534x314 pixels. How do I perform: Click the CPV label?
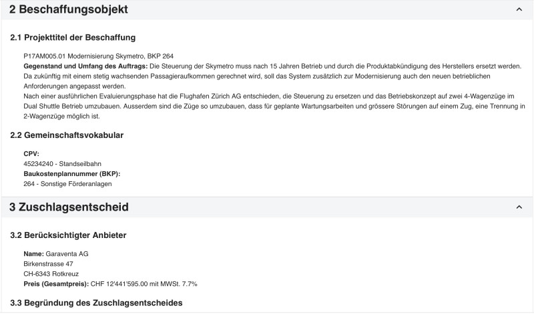[31, 154]
